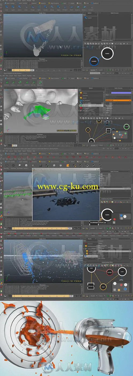
Task: Open the File menu in topmost window
Action: tap(1, 1)
